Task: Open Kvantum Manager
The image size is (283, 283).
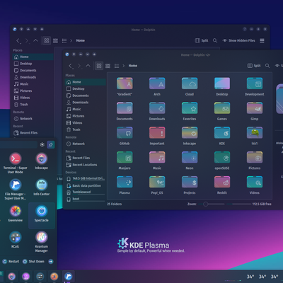Action: [42, 242]
